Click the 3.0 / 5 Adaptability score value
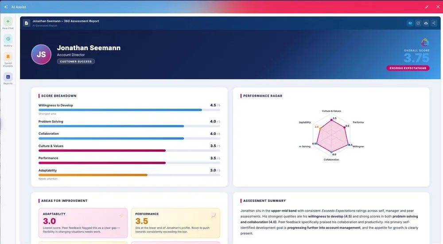This screenshot has width=443, height=244. pyautogui.click(x=215, y=170)
